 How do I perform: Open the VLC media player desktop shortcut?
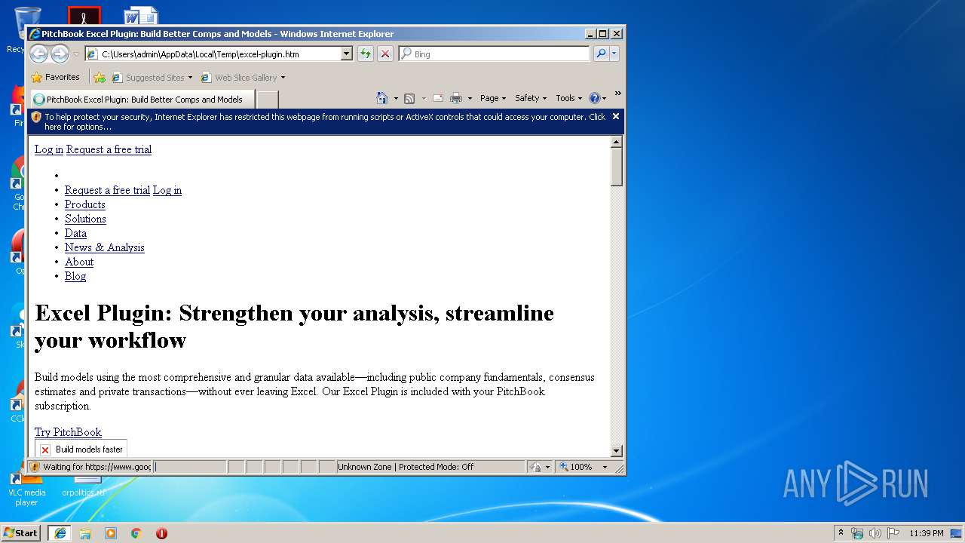[26, 490]
